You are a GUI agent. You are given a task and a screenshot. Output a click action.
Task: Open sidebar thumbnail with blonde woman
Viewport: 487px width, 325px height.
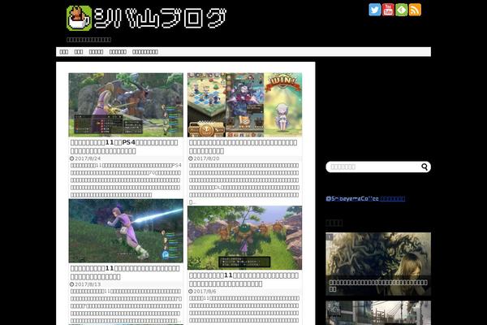tap(378, 264)
